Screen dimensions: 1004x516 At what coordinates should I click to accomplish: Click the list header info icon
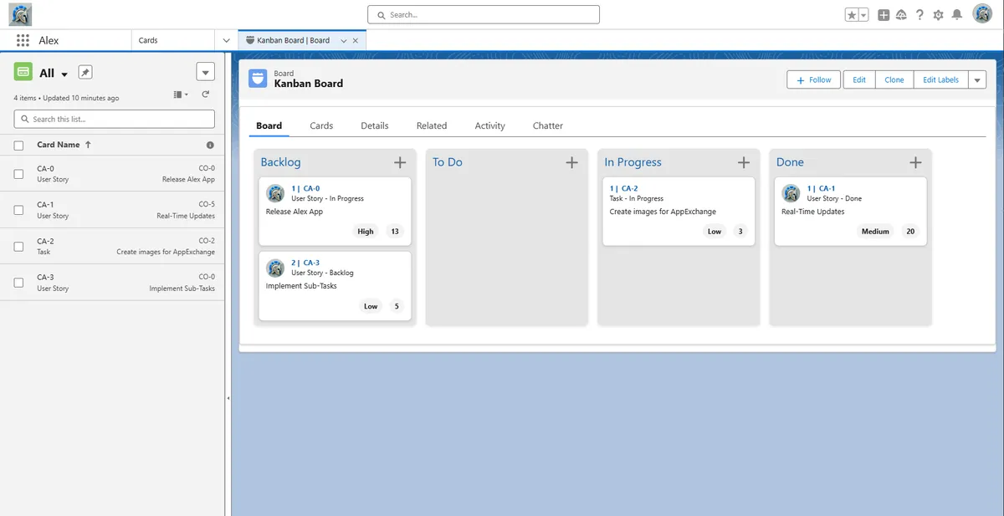(x=210, y=146)
